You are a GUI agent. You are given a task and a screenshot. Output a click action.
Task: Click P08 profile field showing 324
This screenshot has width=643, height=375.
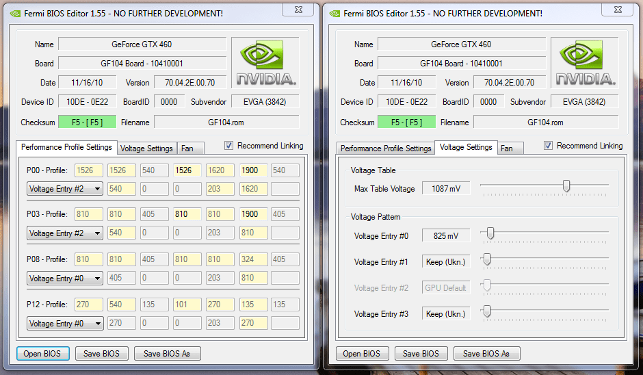(253, 259)
